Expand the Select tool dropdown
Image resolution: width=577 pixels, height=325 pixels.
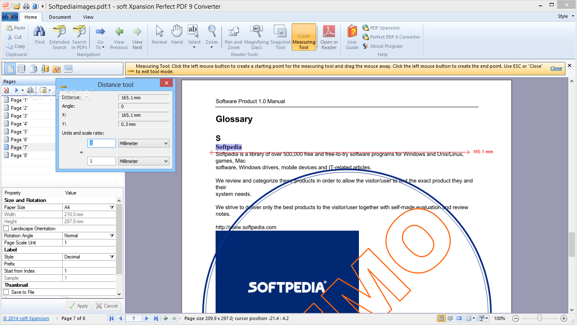[194, 47]
